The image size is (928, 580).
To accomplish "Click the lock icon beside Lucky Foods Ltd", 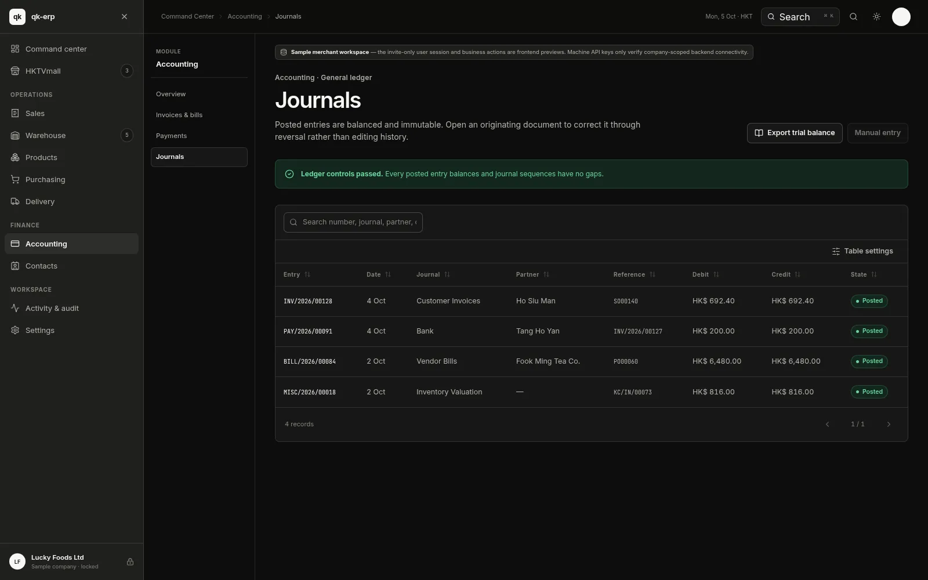I will (130, 561).
